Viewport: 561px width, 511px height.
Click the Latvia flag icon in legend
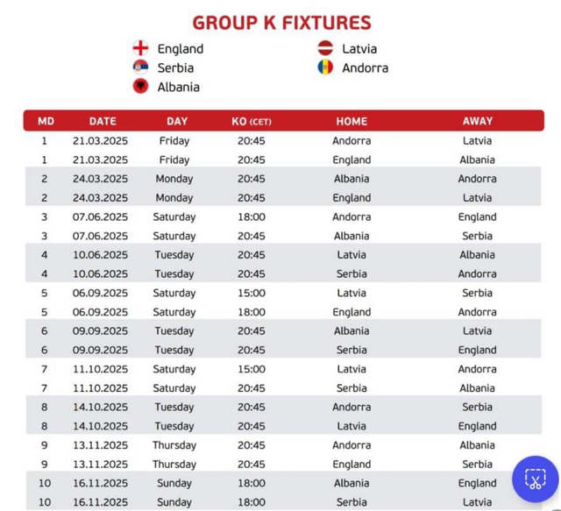[x=325, y=48]
